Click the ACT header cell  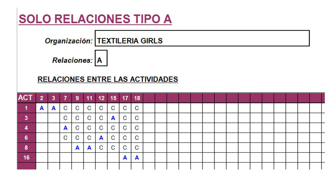(x=26, y=98)
